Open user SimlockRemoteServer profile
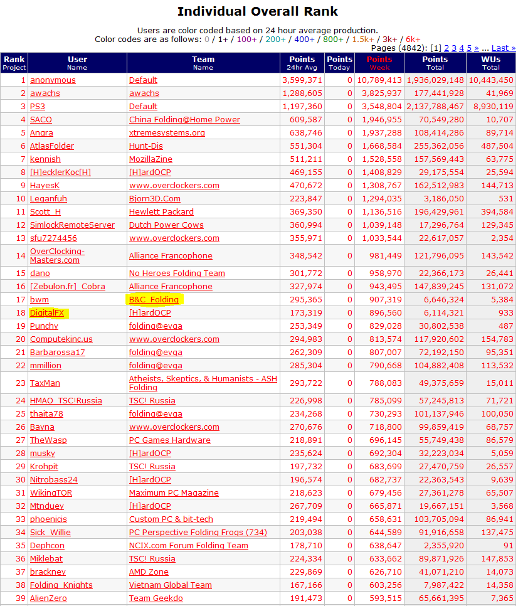 click(x=72, y=225)
